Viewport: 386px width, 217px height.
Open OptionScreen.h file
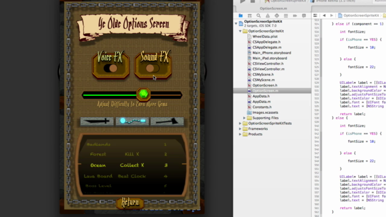(264, 85)
